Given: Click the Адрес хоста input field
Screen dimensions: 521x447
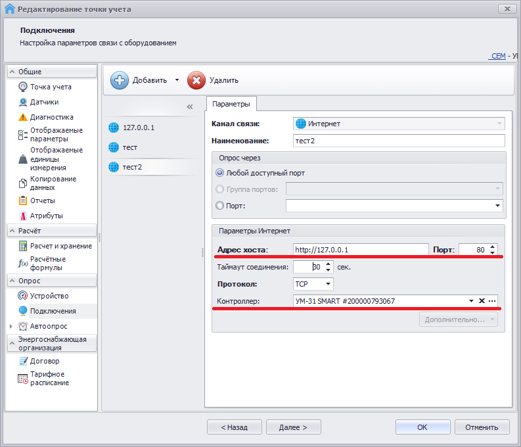Looking at the screenshot, I should (360, 250).
